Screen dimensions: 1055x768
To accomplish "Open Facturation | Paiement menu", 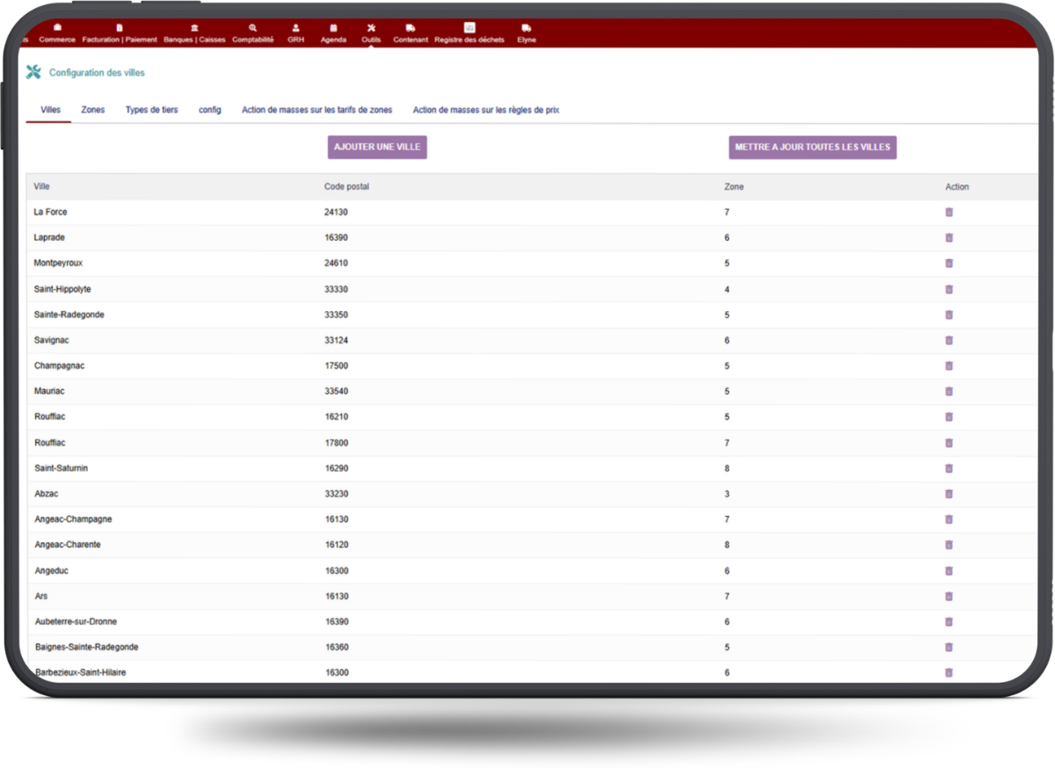I will point(120,33).
